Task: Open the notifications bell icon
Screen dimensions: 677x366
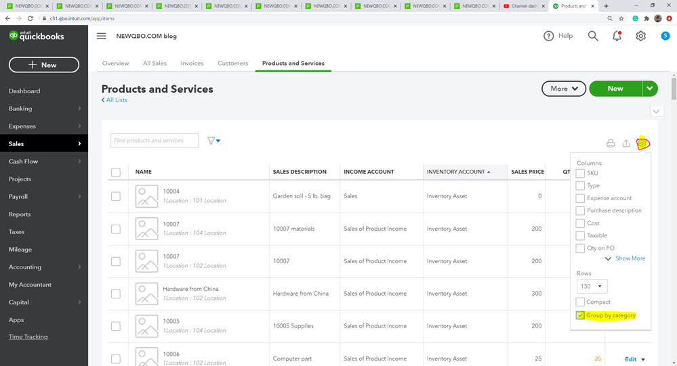Action: point(617,36)
